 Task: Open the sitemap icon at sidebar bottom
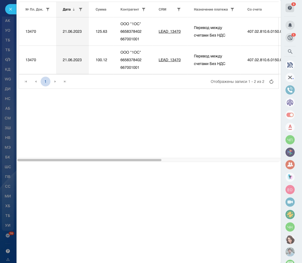[8, 259]
